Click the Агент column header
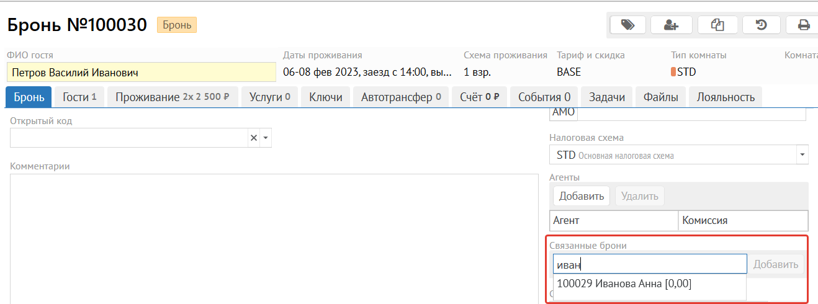This screenshot has width=818, height=304. click(x=614, y=220)
